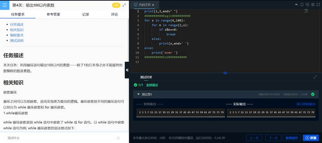Image resolution: width=322 pixels, height=143 pixels.
Task: Click the restore initial code icon
Action: pyautogui.click(x=307, y=5)
